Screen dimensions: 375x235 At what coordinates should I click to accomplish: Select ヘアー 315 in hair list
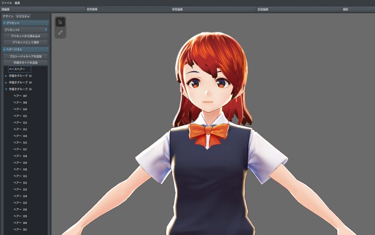tap(20, 143)
